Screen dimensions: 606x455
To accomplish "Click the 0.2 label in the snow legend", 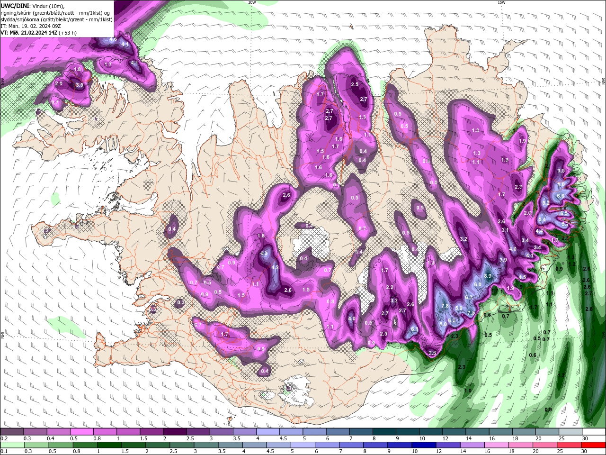I will point(4,438).
